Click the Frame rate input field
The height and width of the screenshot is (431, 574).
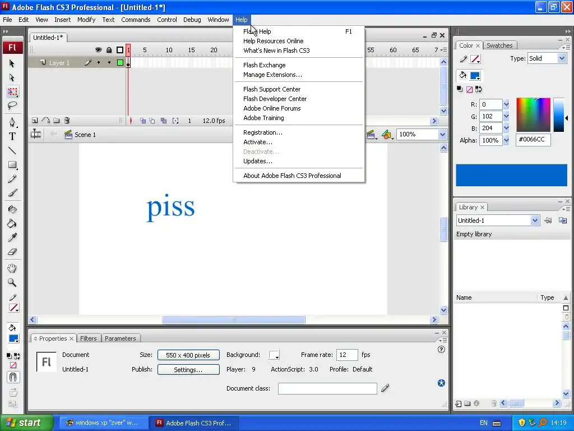point(346,355)
